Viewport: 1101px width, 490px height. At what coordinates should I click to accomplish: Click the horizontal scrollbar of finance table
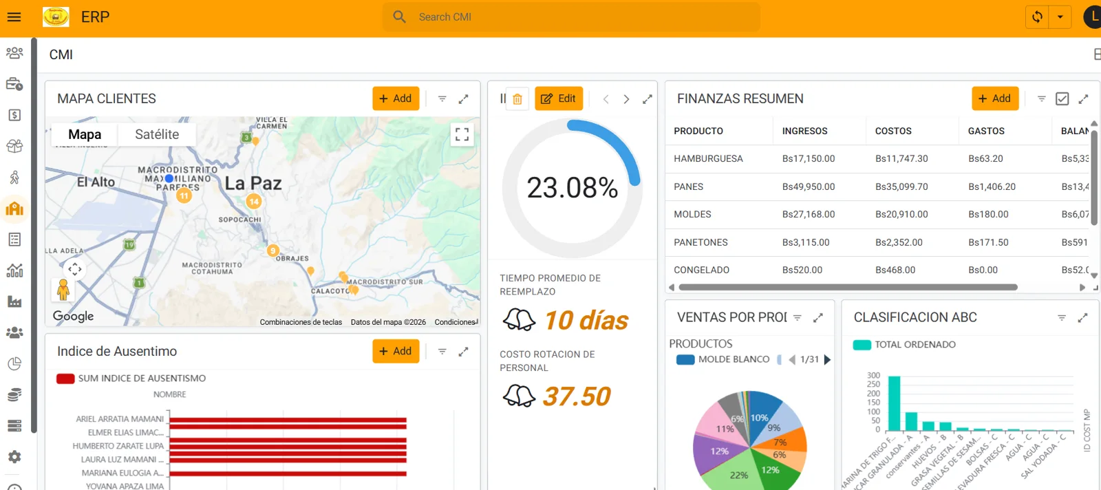click(848, 288)
